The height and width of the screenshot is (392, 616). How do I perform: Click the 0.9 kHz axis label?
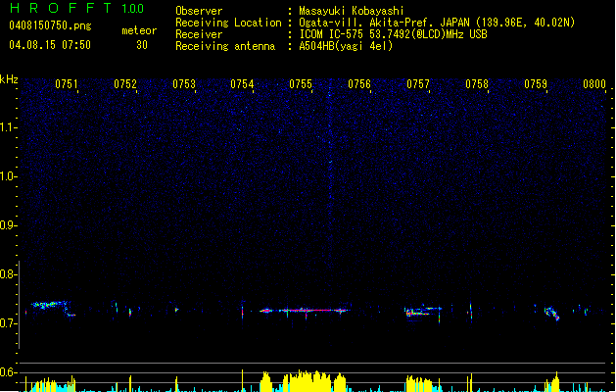(x=7, y=225)
